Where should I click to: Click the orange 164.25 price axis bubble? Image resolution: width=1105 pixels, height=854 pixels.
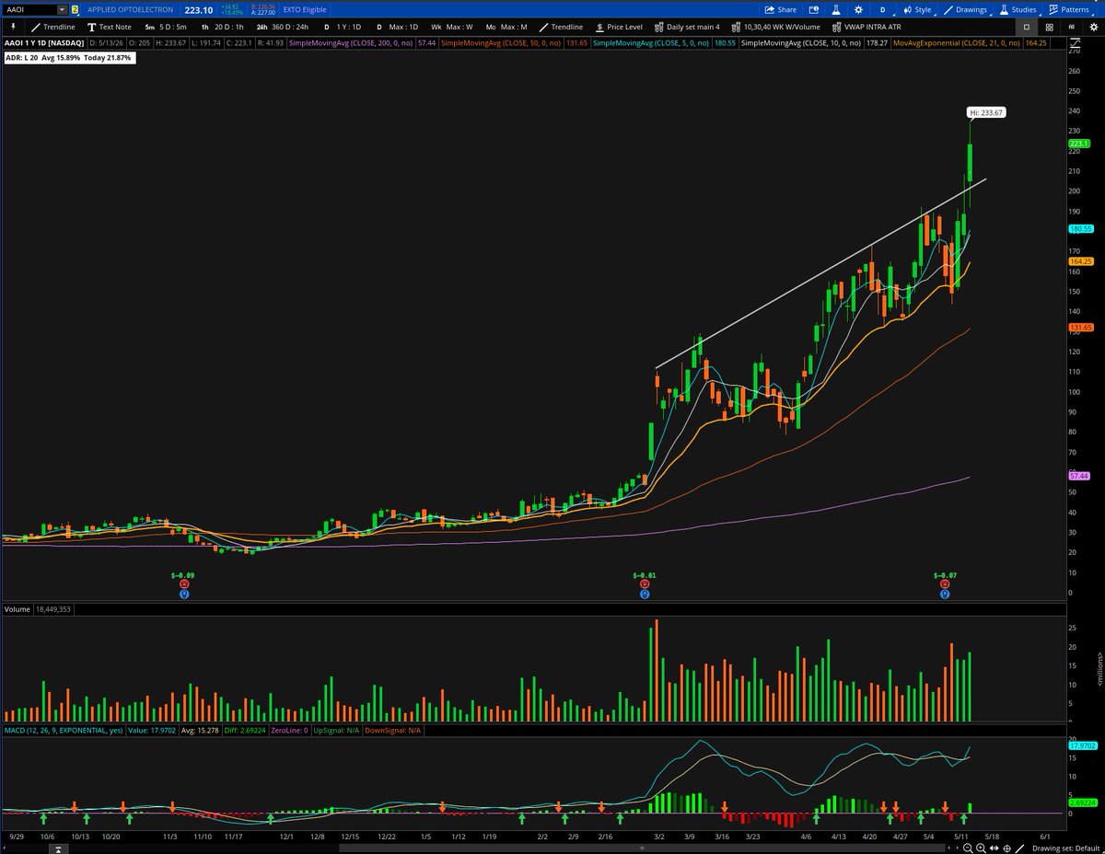point(1080,261)
